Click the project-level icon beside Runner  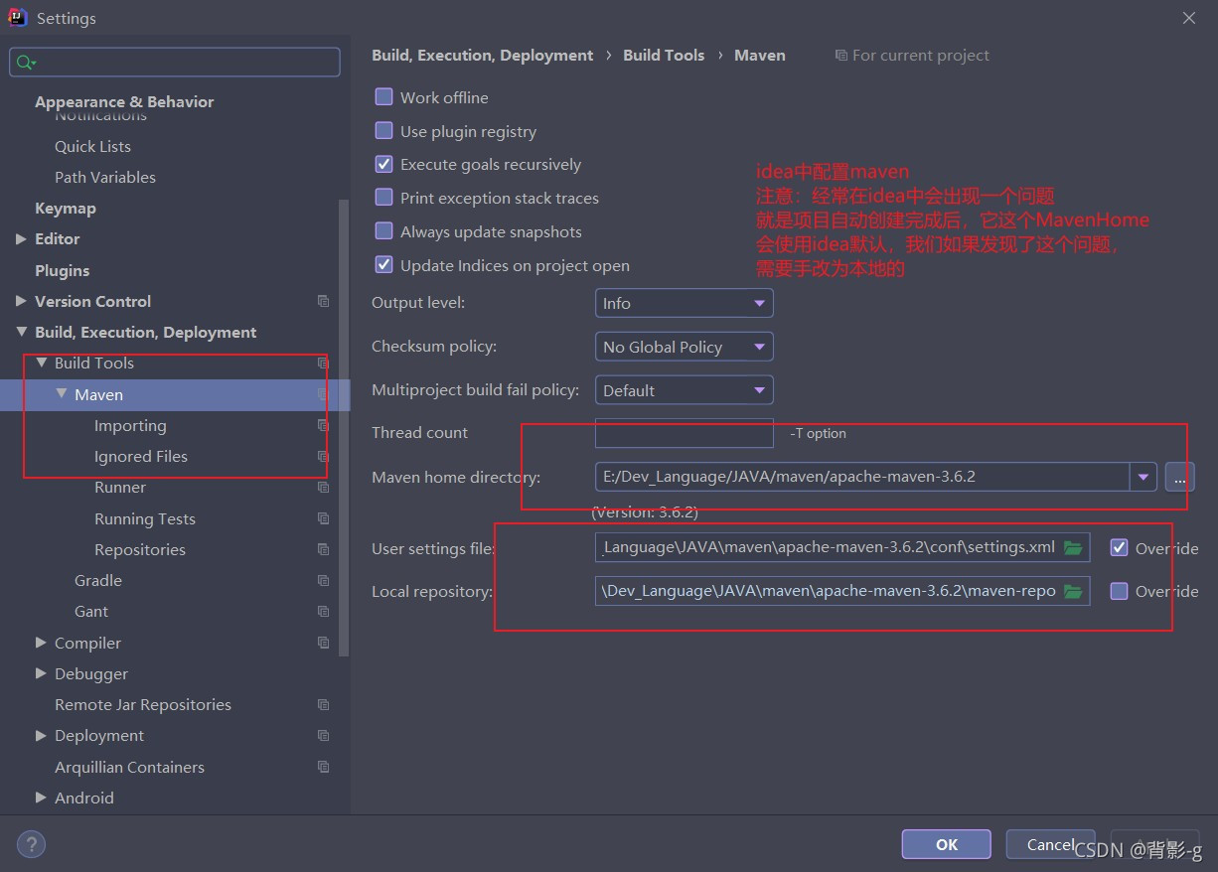point(323,487)
